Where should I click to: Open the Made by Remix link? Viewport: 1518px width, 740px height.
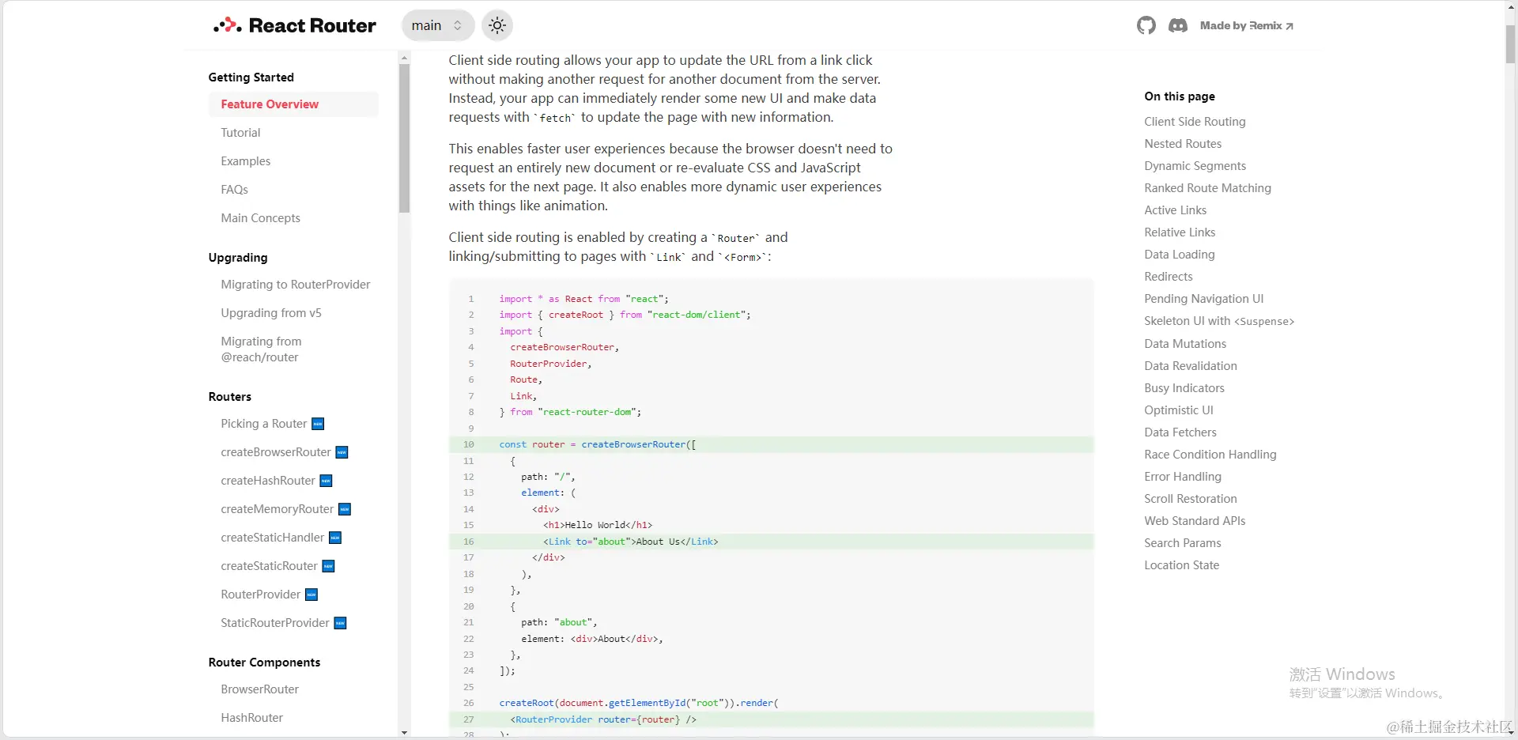click(x=1246, y=25)
